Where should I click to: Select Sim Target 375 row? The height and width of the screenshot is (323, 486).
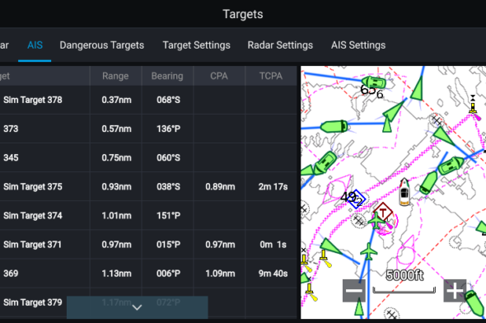pos(148,186)
